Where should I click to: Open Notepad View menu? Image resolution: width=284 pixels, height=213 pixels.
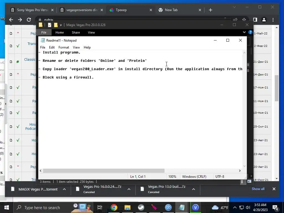pos(76,47)
